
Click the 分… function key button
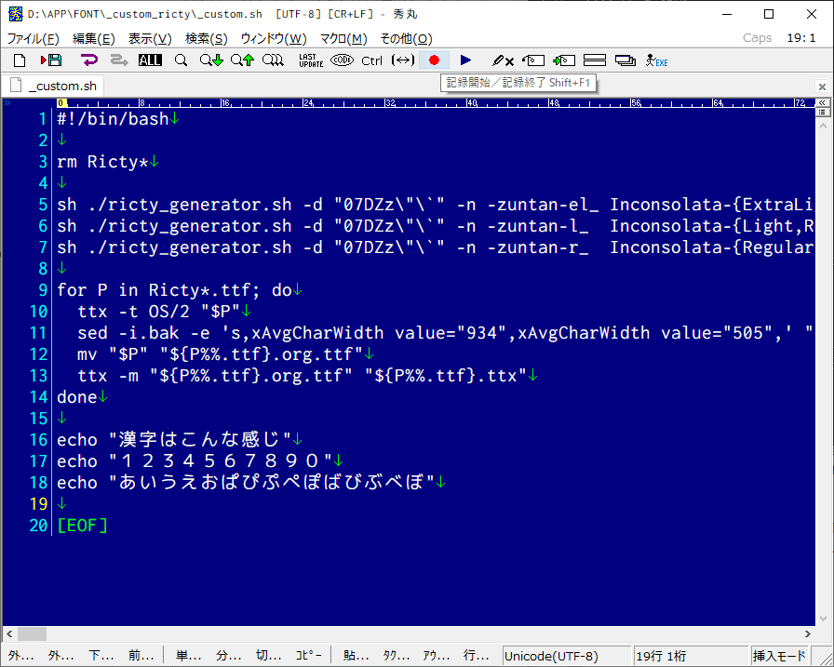229,655
